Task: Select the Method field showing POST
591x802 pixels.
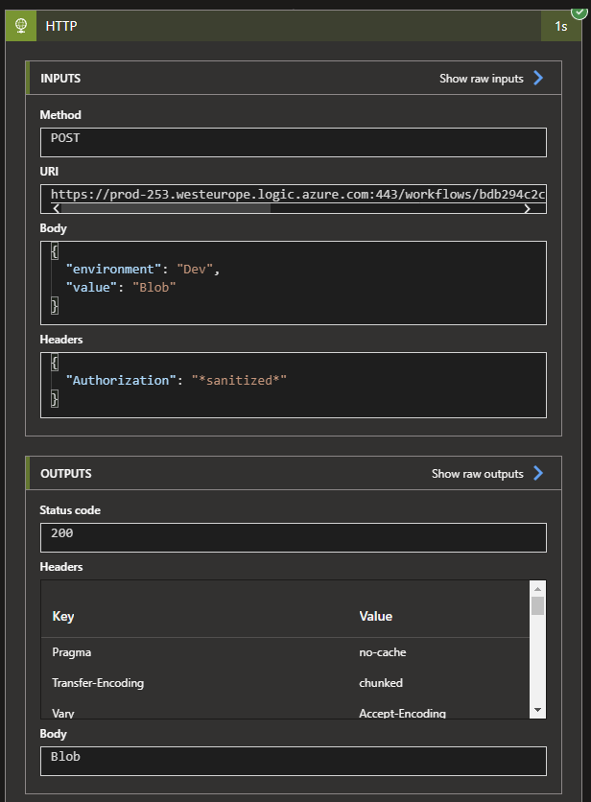Action: [x=293, y=142]
